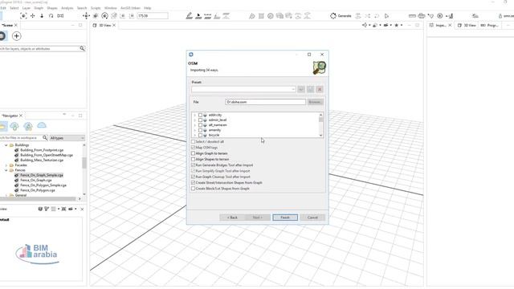
Task: Click the frame selection tool in the main toolbar
Action: click(23, 16)
